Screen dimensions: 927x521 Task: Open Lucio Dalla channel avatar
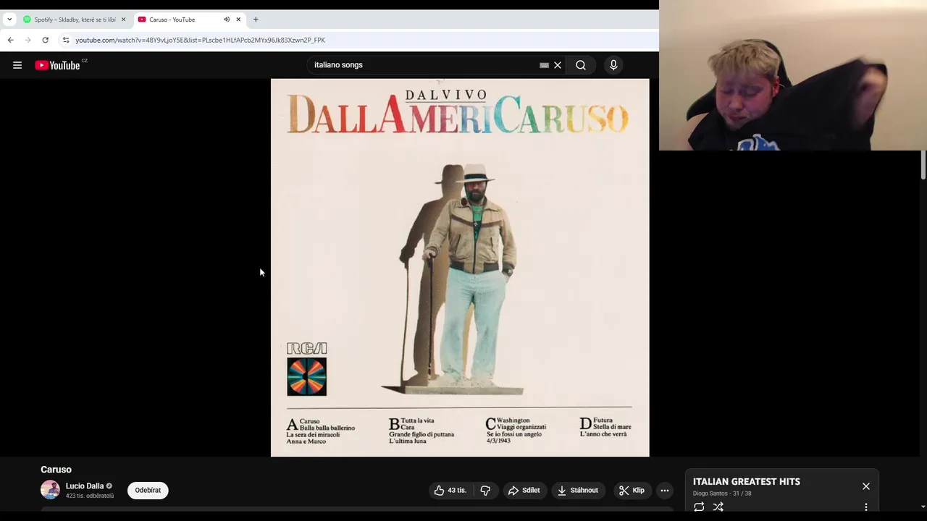tap(50, 490)
